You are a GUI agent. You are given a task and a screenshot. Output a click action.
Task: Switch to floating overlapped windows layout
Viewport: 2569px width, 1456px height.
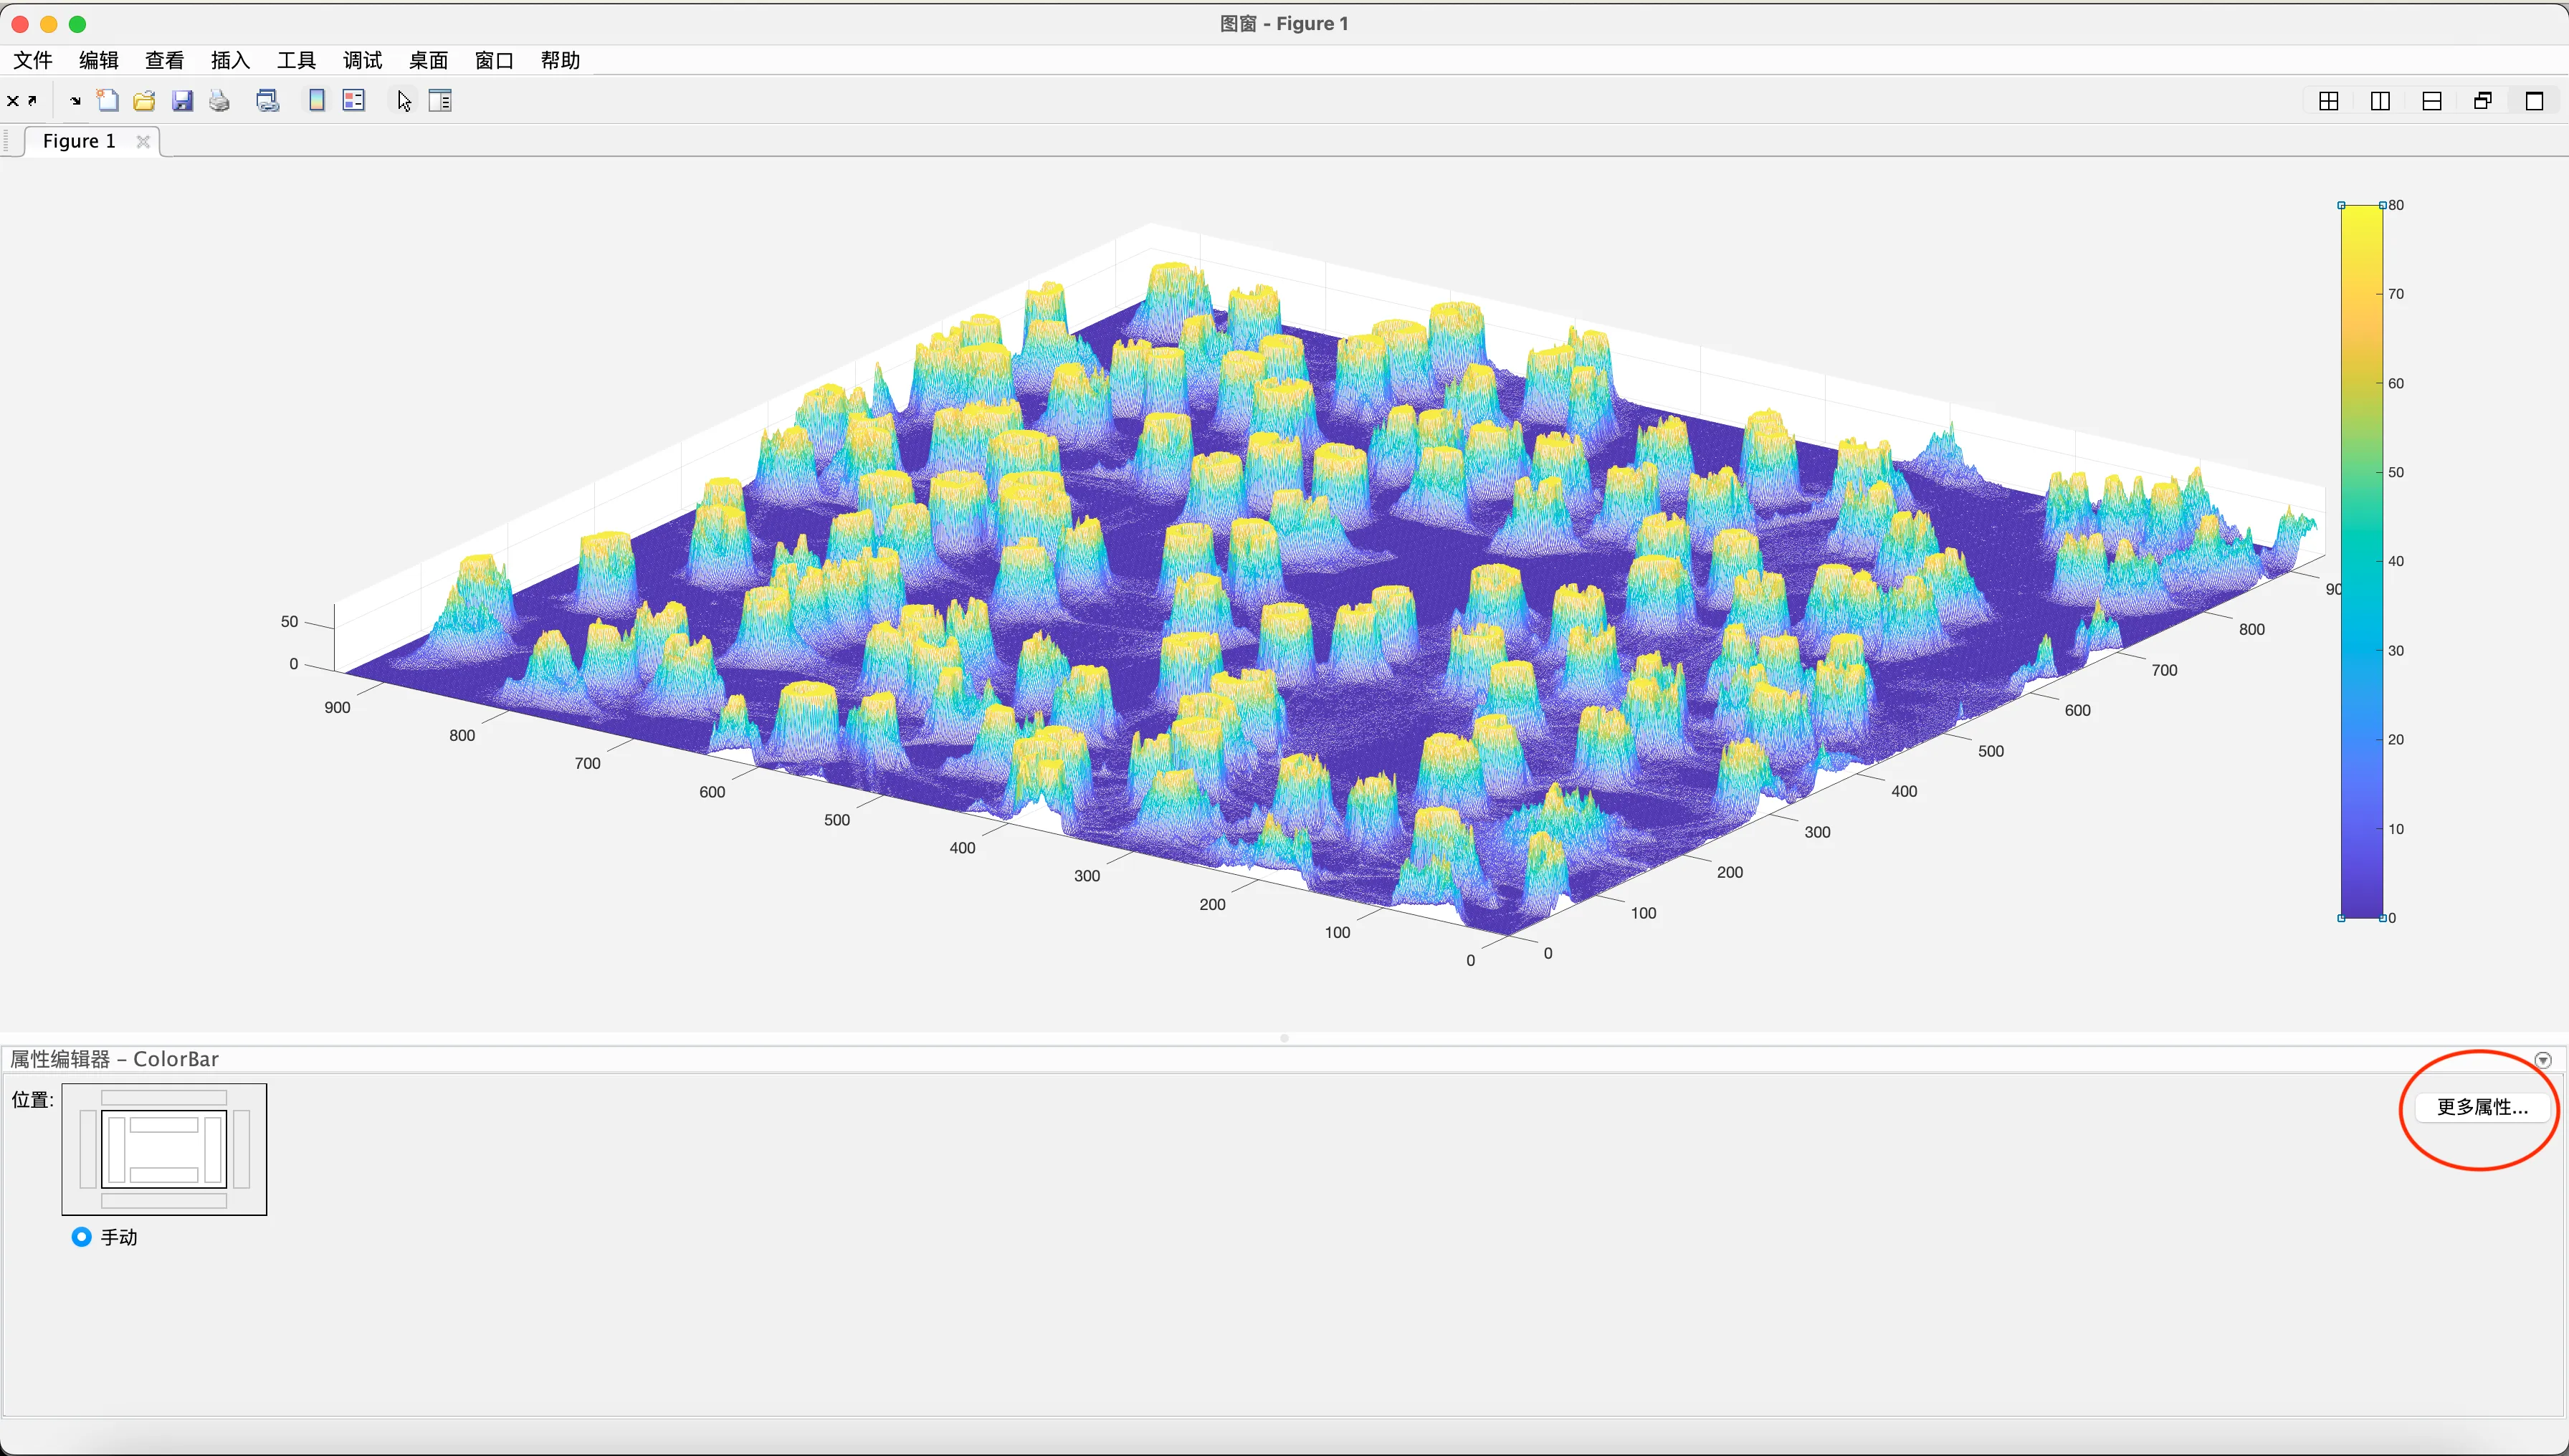coord(2483,101)
